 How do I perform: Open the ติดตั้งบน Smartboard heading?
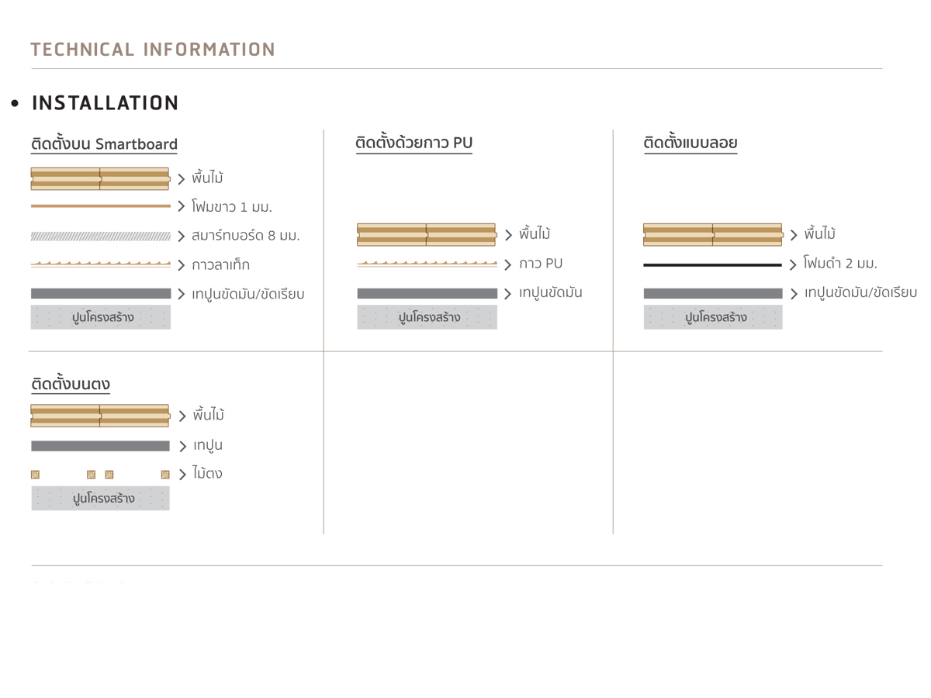tap(104, 144)
